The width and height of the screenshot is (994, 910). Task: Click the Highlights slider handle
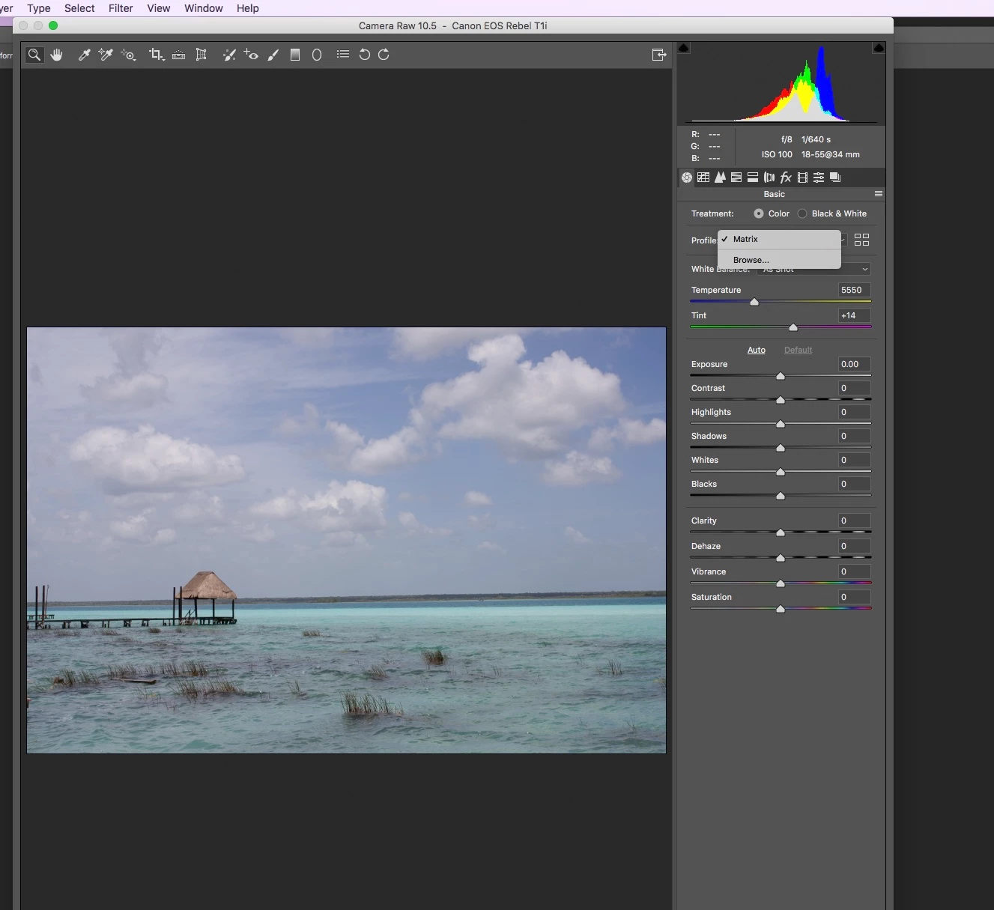point(781,424)
